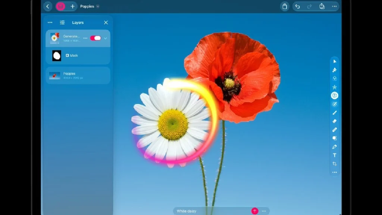The height and width of the screenshot is (215, 382).
Task: Select the Shape tool
Action: (x=335, y=138)
